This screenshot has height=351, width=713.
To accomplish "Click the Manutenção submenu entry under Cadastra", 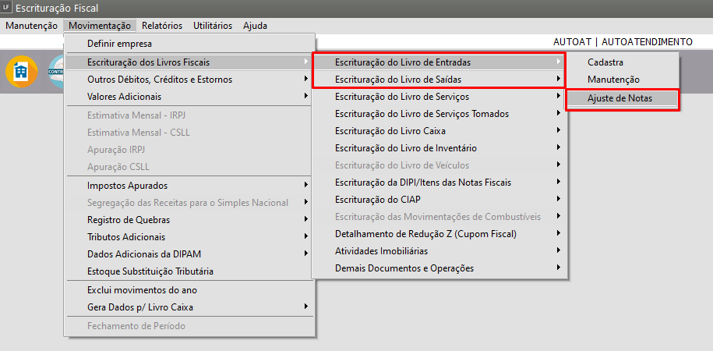I will point(613,79).
